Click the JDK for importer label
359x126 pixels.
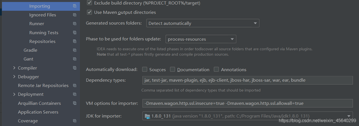[x=104, y=116]
